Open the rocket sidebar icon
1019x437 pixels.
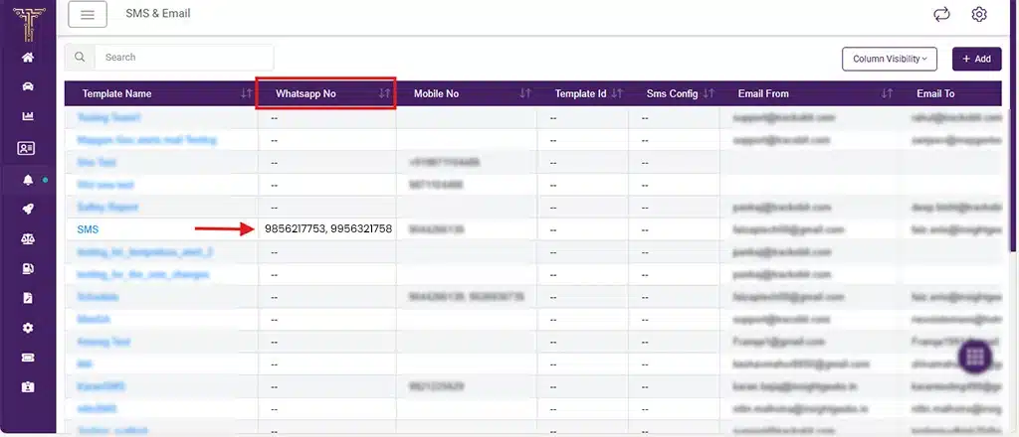click(x=27, y=209)
